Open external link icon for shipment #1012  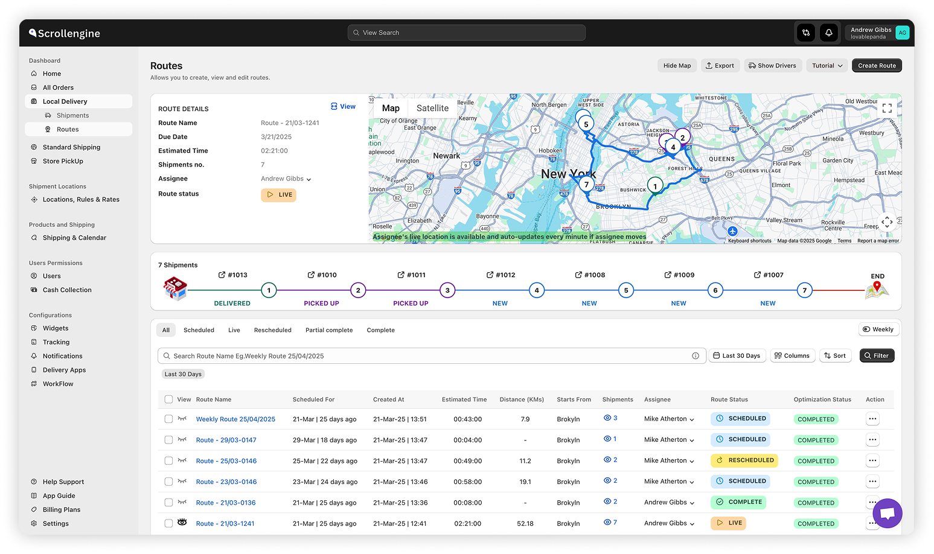click(x=490, y=275)
